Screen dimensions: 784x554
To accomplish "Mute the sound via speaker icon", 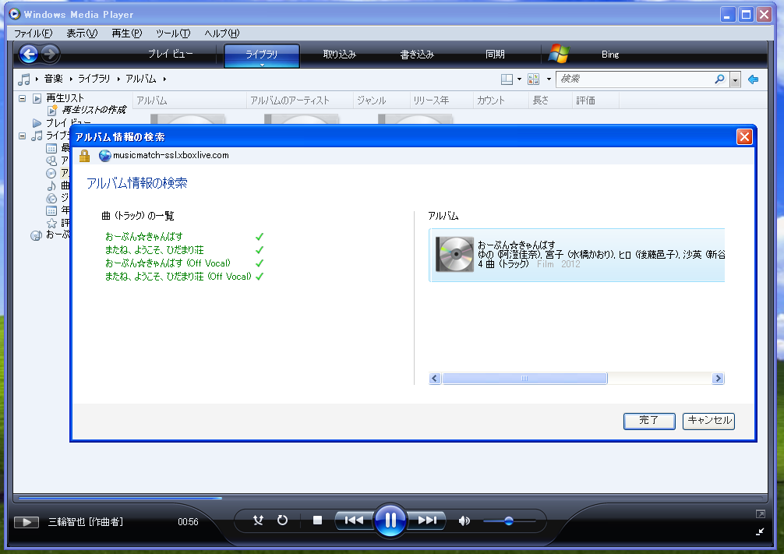I will pyautogui.click(x=464, y=520).
